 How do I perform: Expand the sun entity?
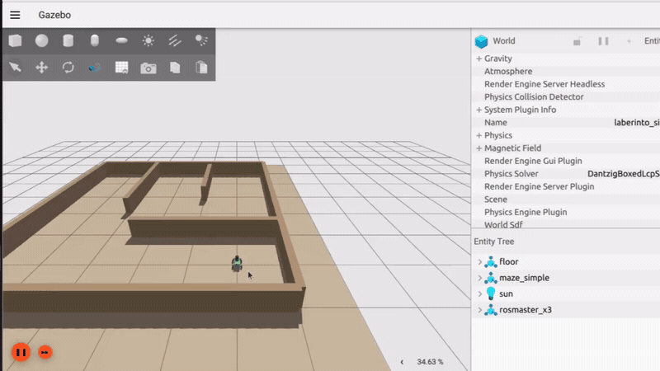click(x=480, y=294)
